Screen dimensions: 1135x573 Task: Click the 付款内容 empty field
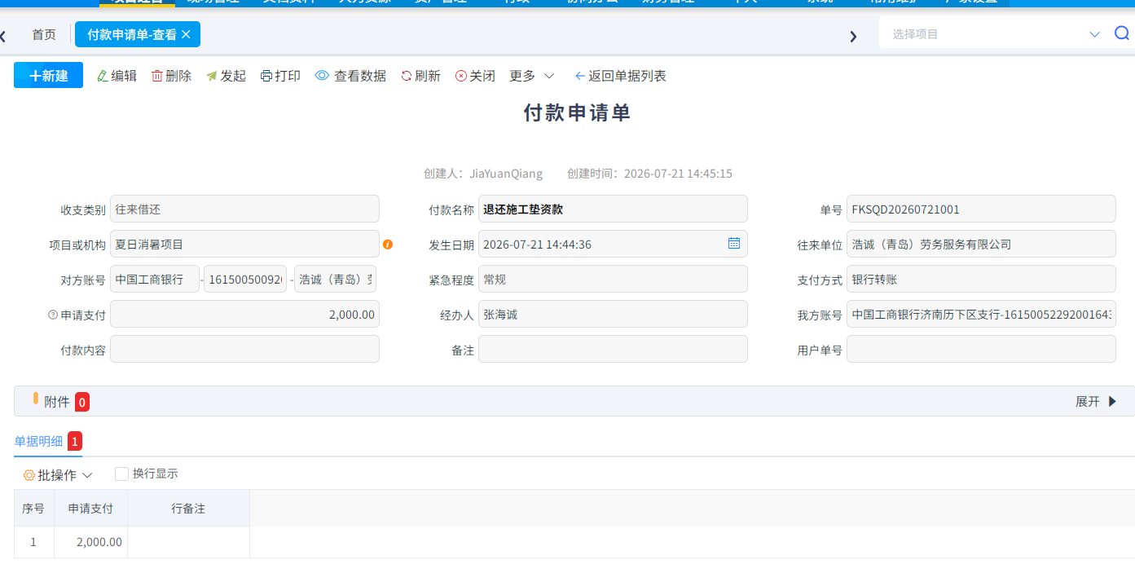coord(244,349)
